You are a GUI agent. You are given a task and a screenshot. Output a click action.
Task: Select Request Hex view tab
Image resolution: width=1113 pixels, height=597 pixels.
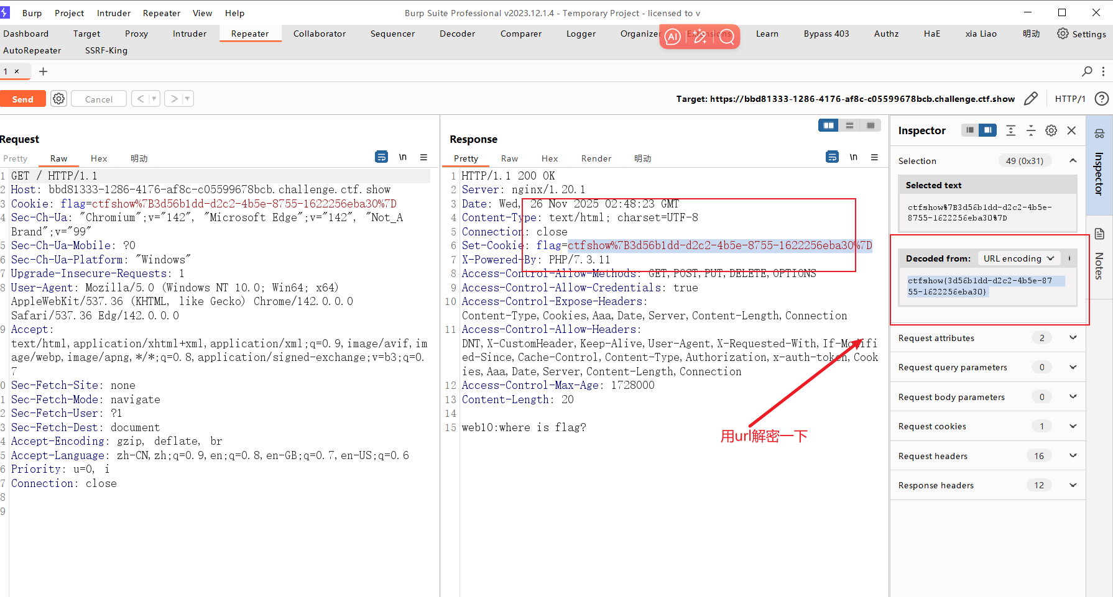tap(99, 158)
